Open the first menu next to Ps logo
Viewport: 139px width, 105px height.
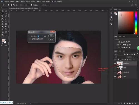pos(7,2)
